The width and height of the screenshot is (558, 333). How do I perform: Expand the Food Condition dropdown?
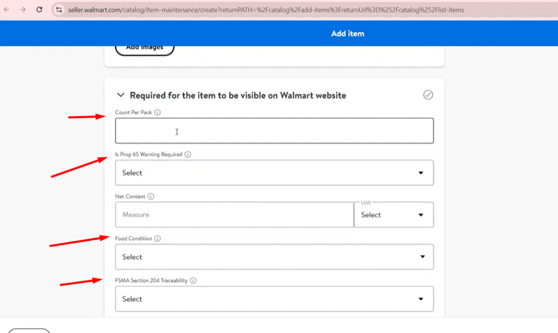(x=274, y=257)
